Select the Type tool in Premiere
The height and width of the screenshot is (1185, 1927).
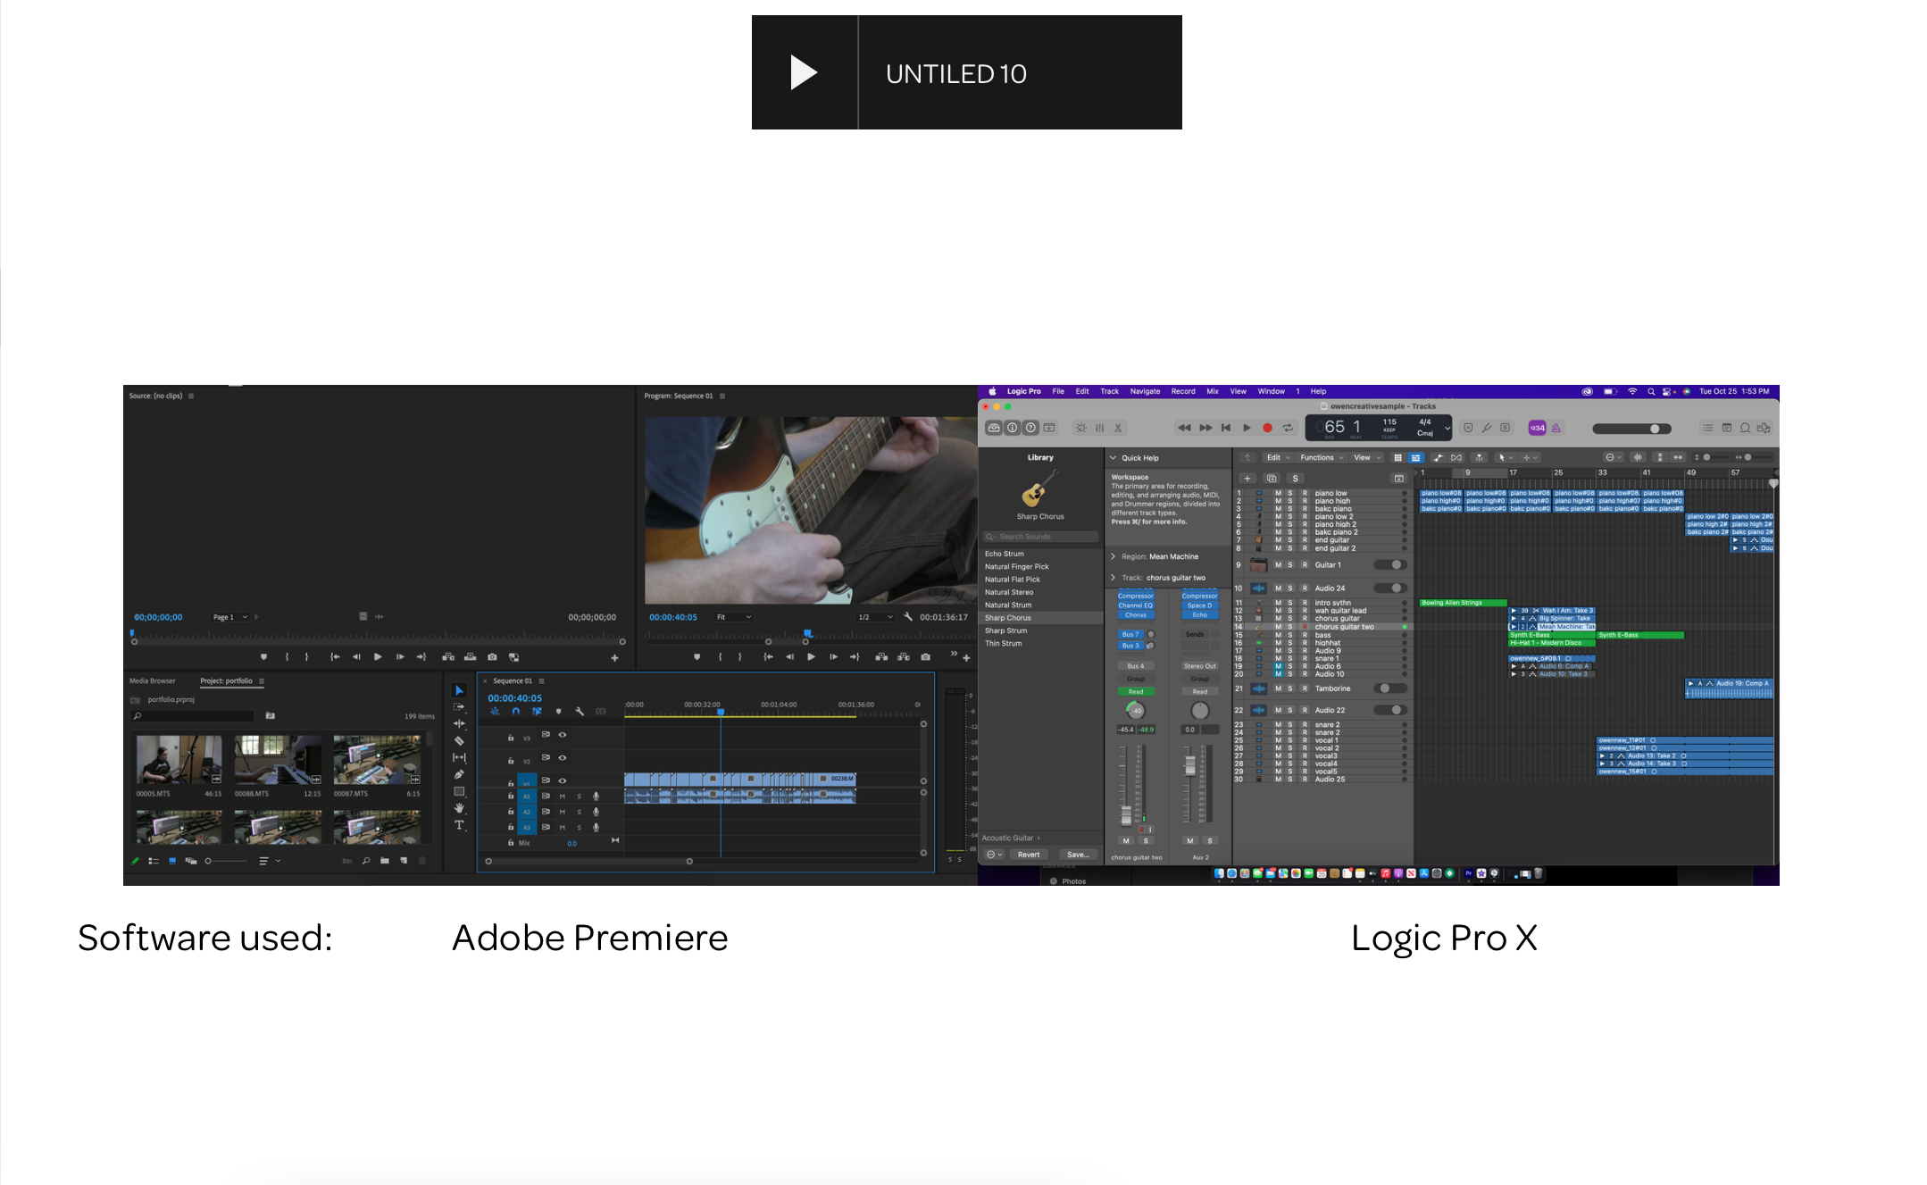point(459,825)
